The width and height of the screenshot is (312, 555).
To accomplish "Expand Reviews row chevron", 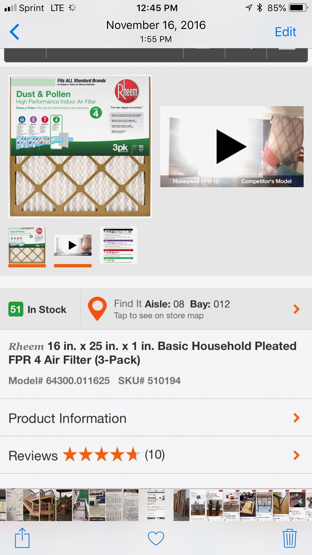I will [296, 455].
